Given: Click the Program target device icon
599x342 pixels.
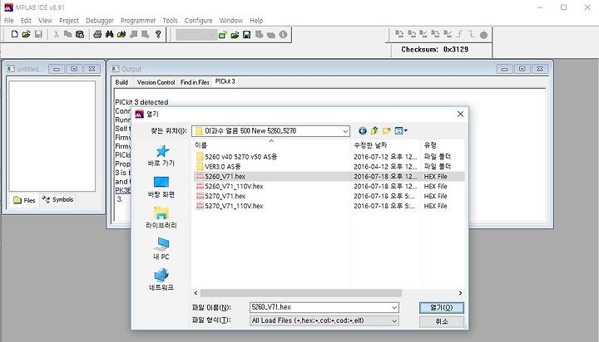Looking at the screenshot, I should 399,34.
